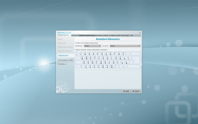Viewport: 198px width, 124px height.
Task: Click the Backspace key in keyboard preview
Action: pos(135,54)
